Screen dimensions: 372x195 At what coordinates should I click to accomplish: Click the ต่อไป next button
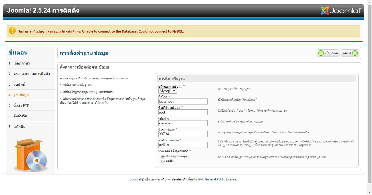(350, 53)
